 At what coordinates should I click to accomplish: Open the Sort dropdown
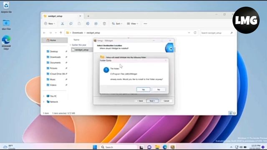pyautogui.click(x=117, y=24)
